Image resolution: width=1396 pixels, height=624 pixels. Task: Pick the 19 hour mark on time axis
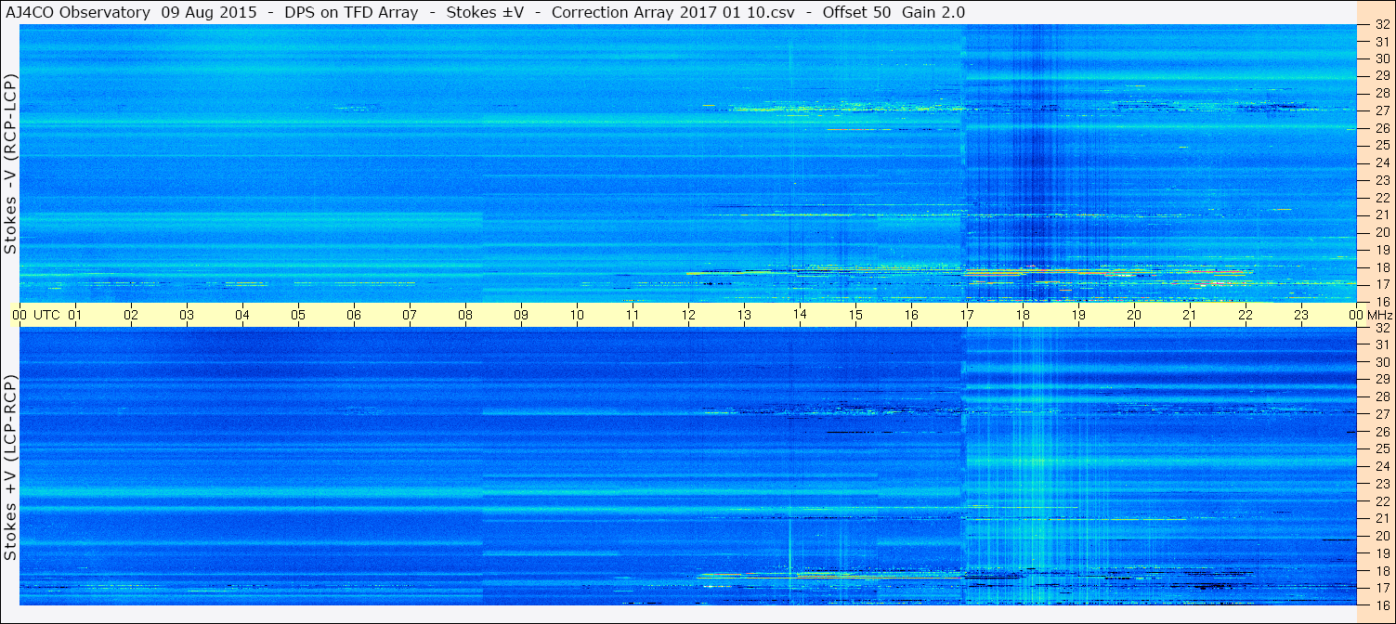tap(1078, 315)
